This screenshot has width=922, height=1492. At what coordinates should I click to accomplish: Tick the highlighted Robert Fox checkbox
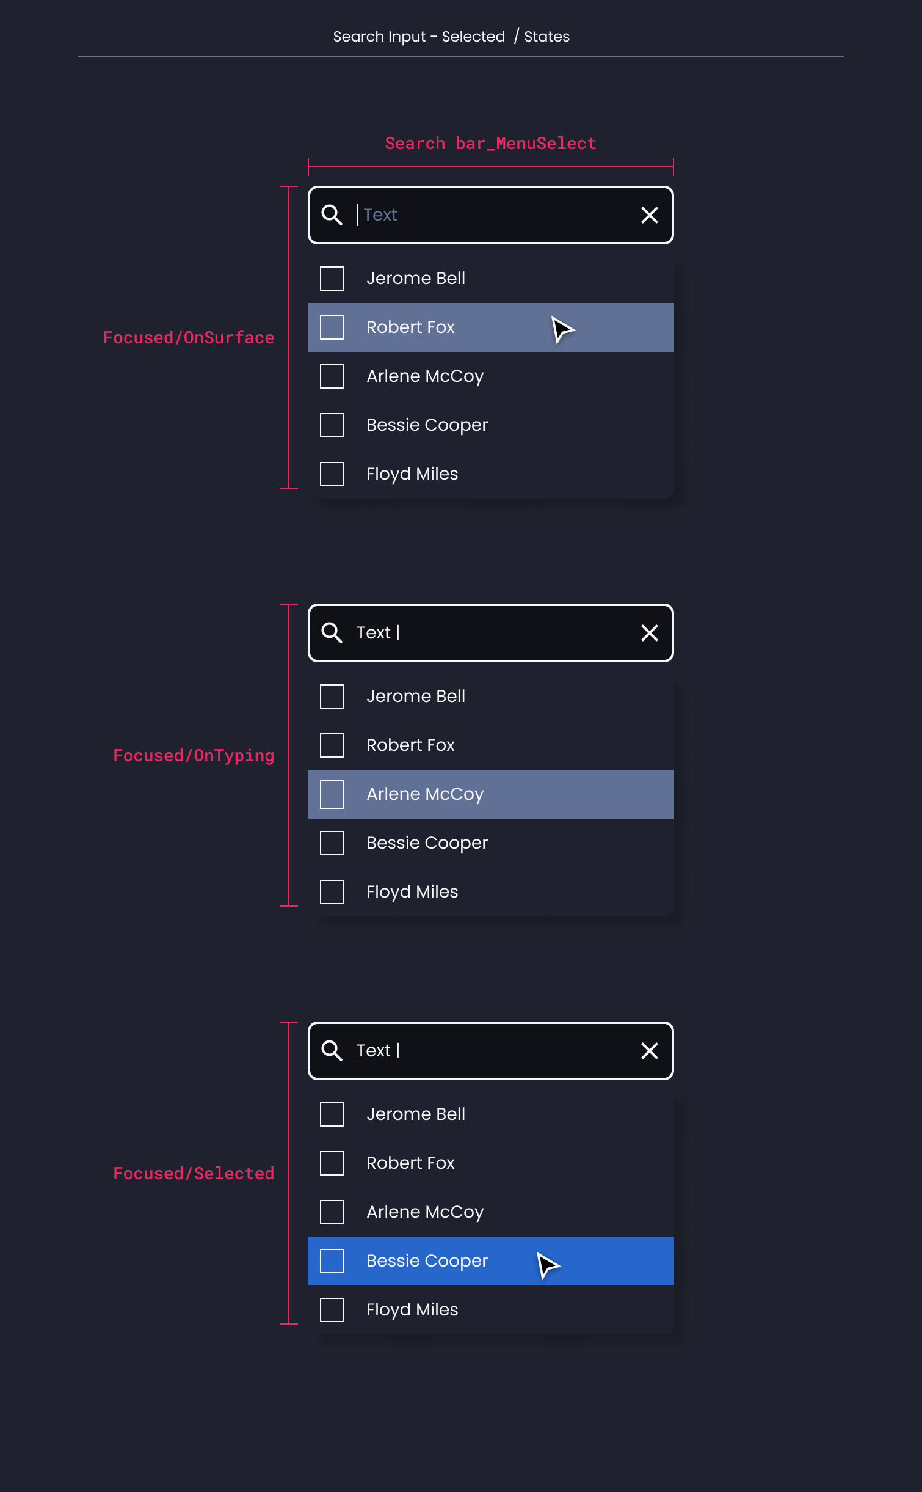click(332, 327)
